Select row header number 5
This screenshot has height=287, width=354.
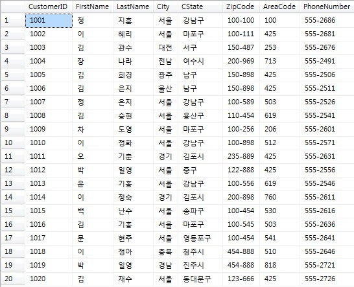13,75
